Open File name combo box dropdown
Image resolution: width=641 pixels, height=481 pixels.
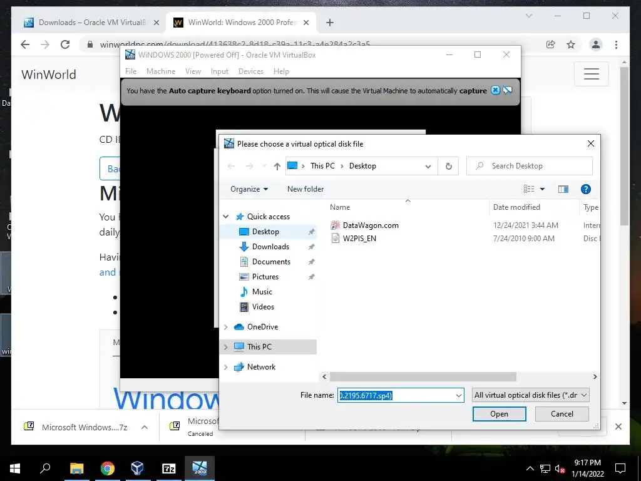[x=458, y=396]
